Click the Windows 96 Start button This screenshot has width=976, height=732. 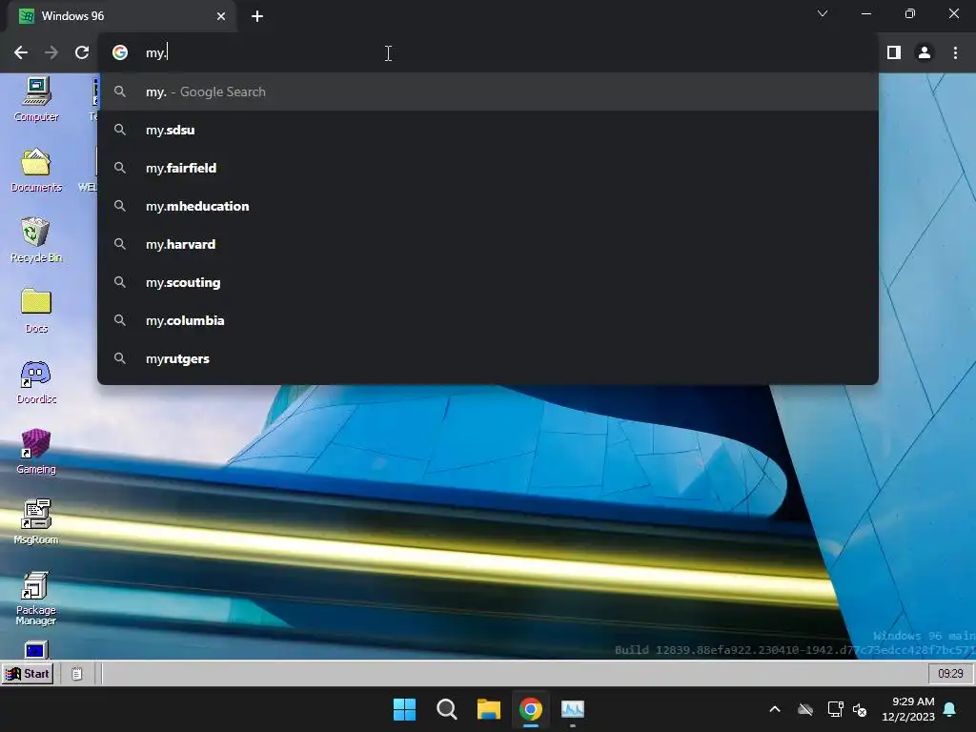28,674
